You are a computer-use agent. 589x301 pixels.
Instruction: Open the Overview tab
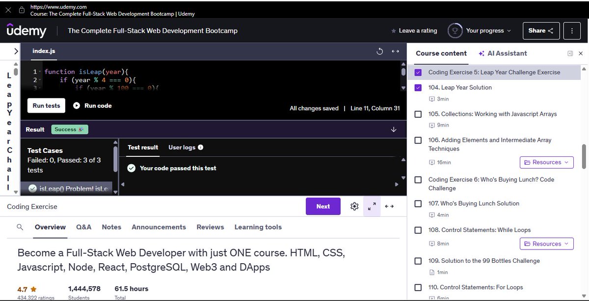click(50, 227)
